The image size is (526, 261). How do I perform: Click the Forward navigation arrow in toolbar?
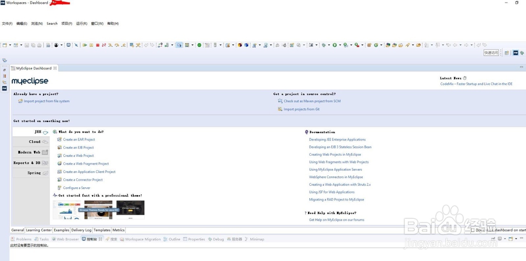pos(466,45)
